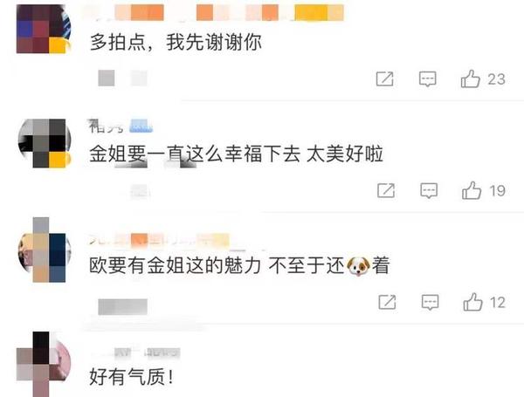Image resolution: width=524 pixels, height=397 pixels.
Task: Reply to the 欧要有金姐这的魅力 comment
Action: pyautogui.click(x=430, y=303)
